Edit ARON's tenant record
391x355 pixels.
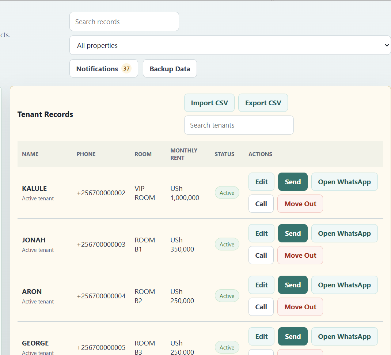pyautogui.click(x=261, y=285)
